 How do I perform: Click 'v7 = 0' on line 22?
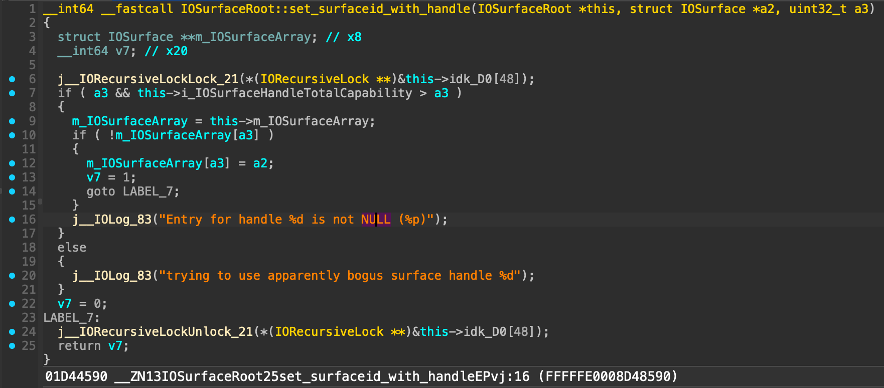(x=79, y=304)
